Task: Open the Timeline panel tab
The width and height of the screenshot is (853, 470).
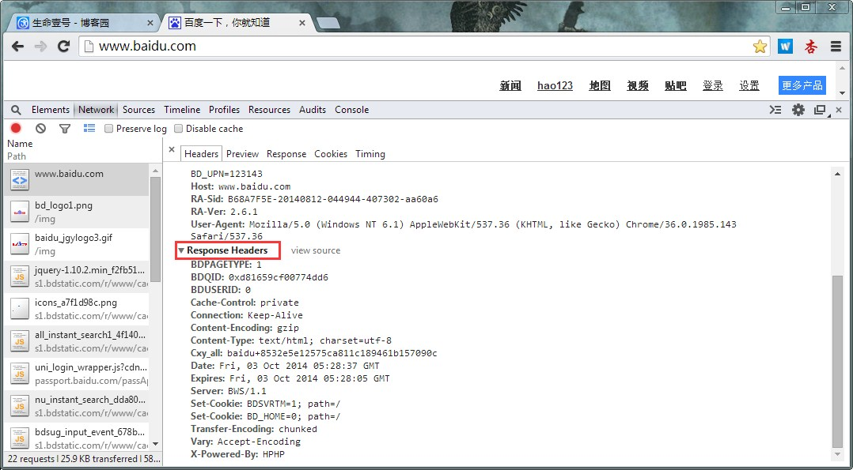Action: [x=182, y=110]
